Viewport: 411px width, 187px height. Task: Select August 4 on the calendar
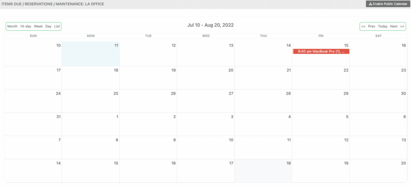pyautogui.click(x=263, y=124)
